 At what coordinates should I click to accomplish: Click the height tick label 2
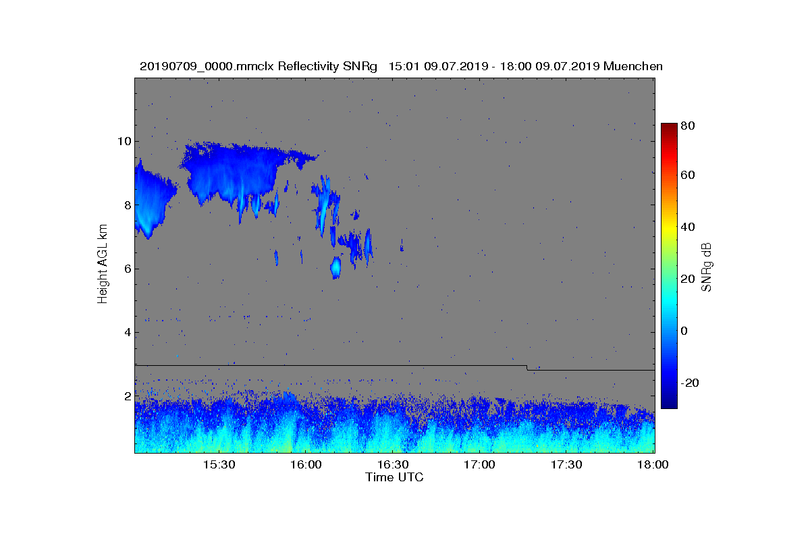tap(126, 396)
